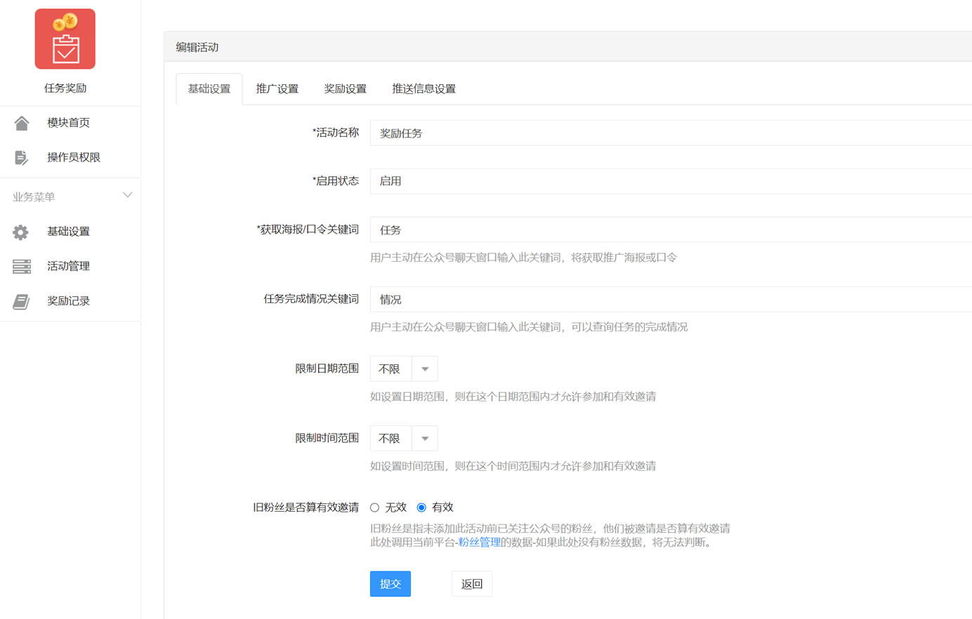Click the 活动名称 input field
The image size is (972, 619).
[x=671, y=133]
